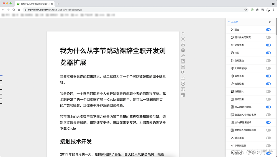This screenshot has height=157, width=277.
Task: Enable the 大声朗读 toggle
Action: pos(268,68)
